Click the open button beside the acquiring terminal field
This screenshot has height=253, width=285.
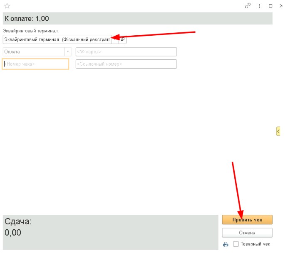pos(123,39)
